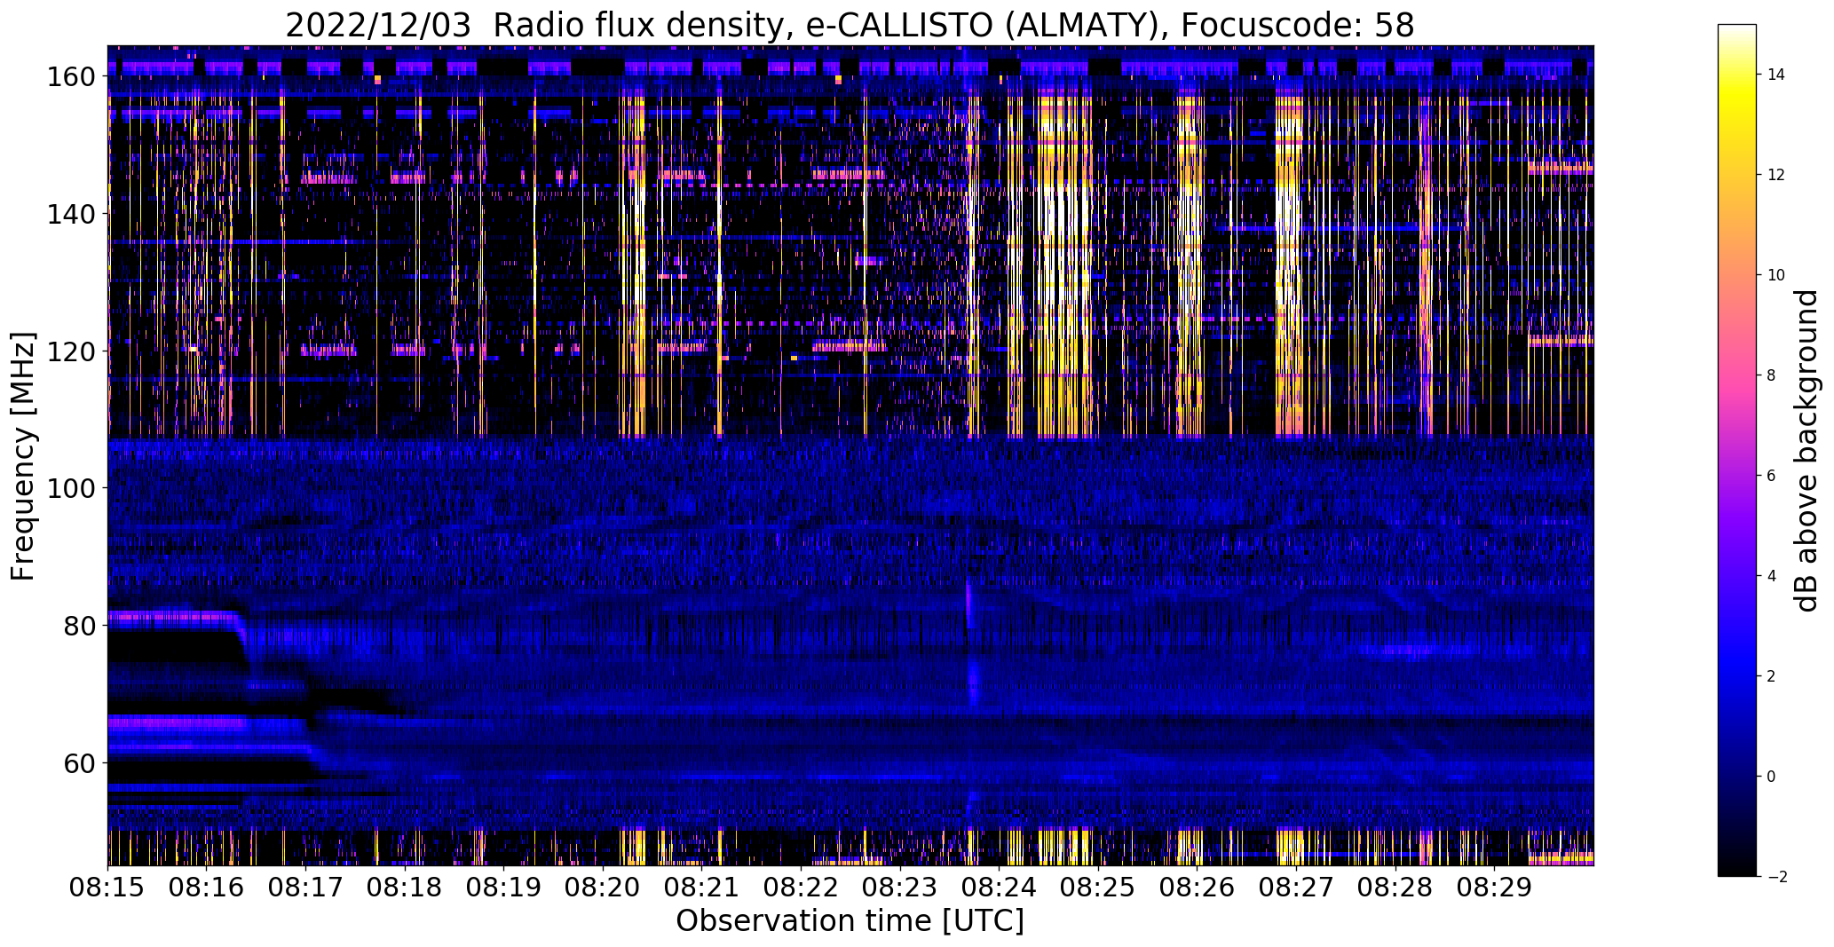The width and height of the screenshot is (1834, 947).
Task: Click the 08:29 time tick label
Action: [1494, 887]
